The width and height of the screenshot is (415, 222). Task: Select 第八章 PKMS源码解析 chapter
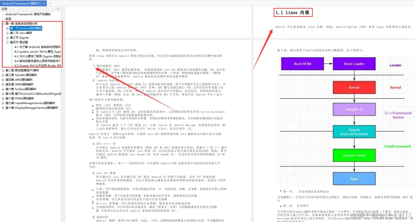[20, 98]
